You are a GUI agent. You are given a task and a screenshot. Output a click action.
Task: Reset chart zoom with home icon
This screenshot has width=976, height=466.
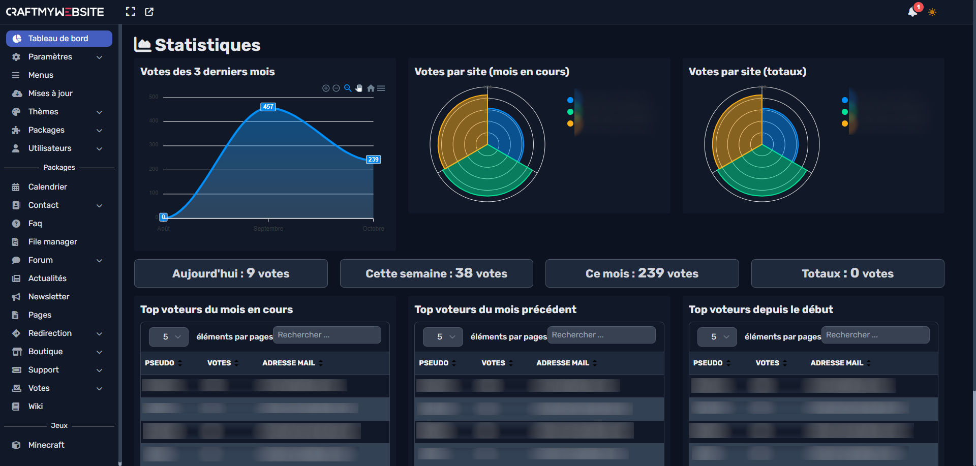coord(371,88)
